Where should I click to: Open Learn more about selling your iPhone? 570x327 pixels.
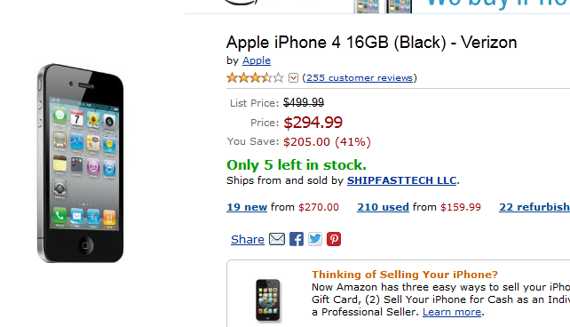tap(452, 312)
